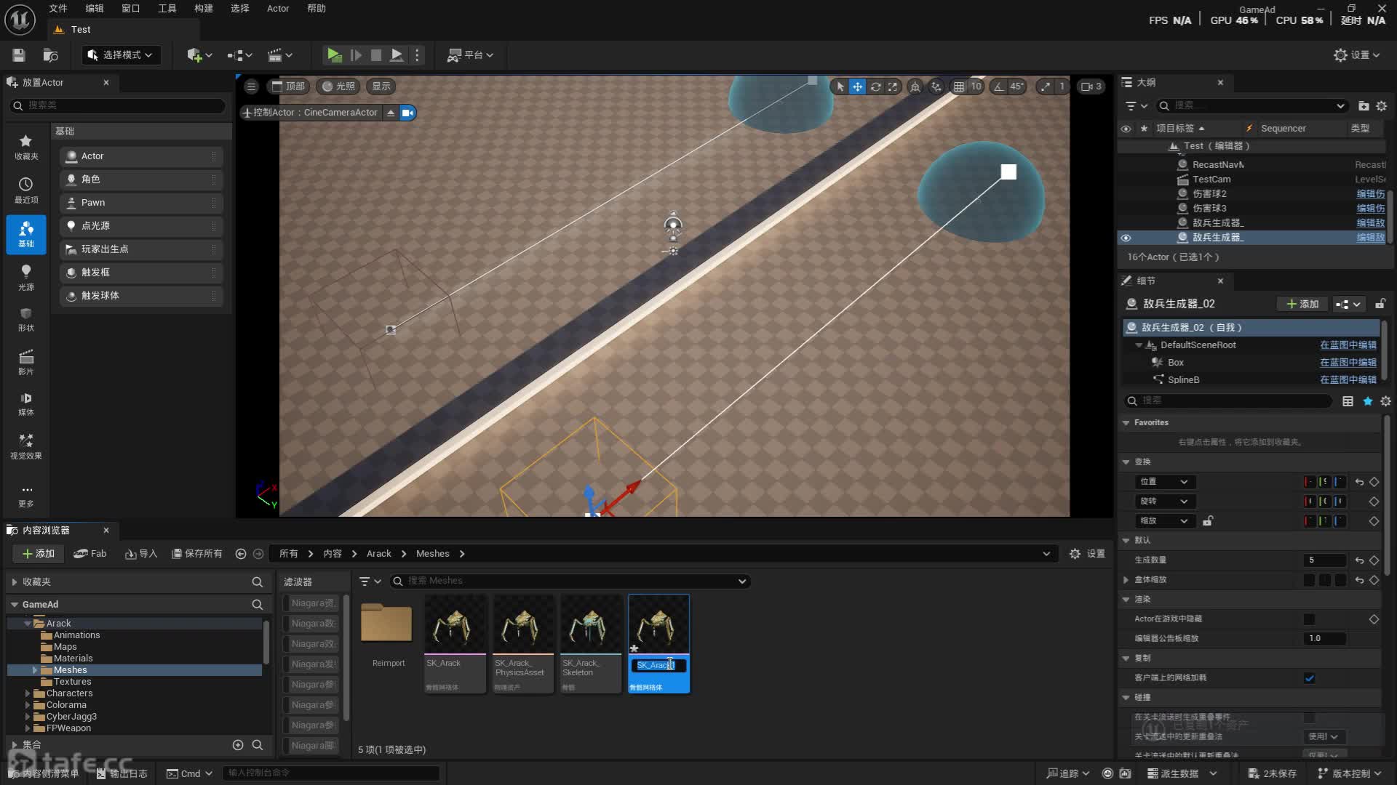Click the favorites star filter in Details

coord(1367,401)
